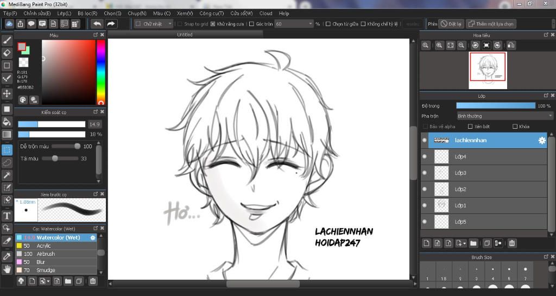Enable the Snap to grid checkbox
The width and height of the screenshot is (556, 296).
[180, 24]
